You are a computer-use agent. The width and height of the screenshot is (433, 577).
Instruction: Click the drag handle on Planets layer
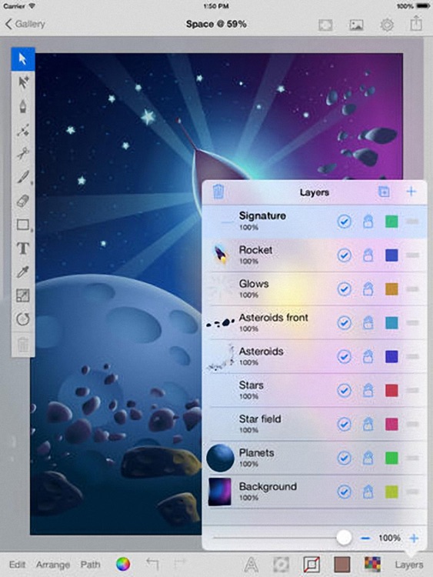(x=413, y=459)
